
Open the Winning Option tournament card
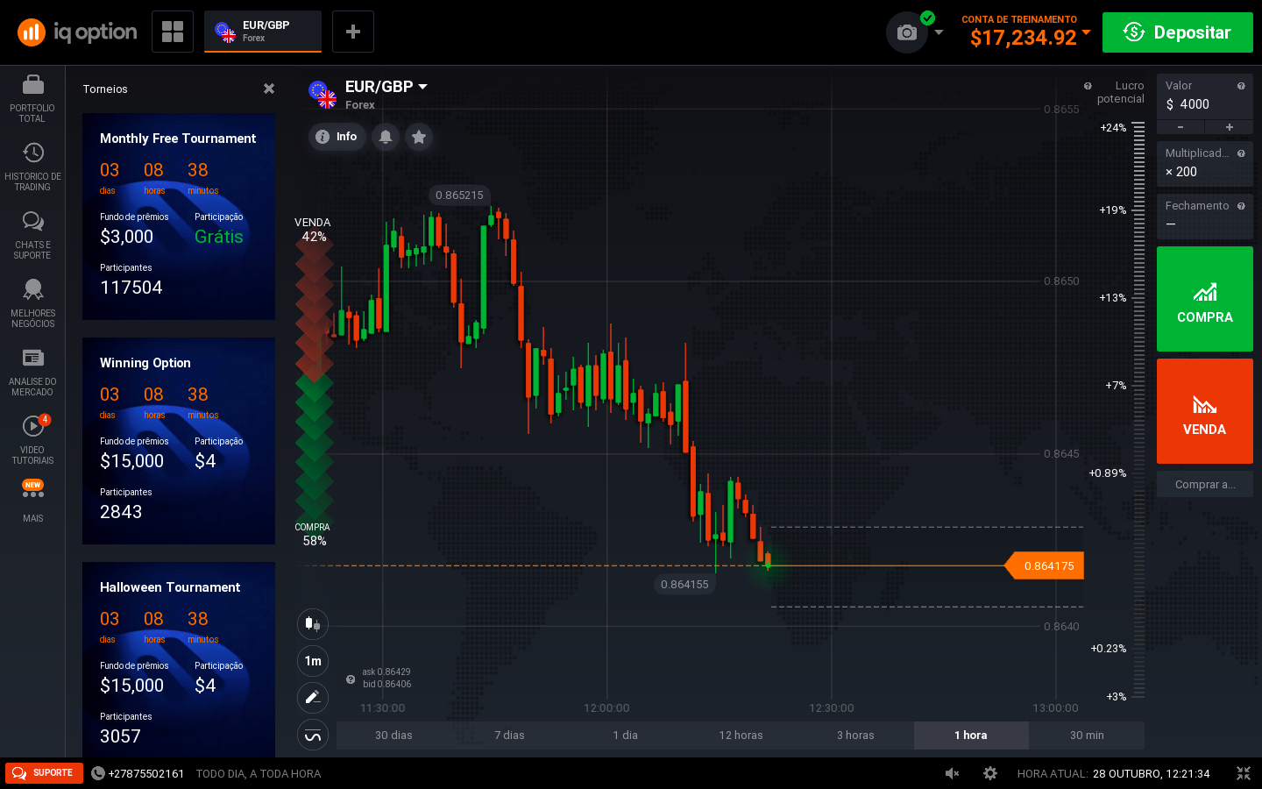(179, 441)
